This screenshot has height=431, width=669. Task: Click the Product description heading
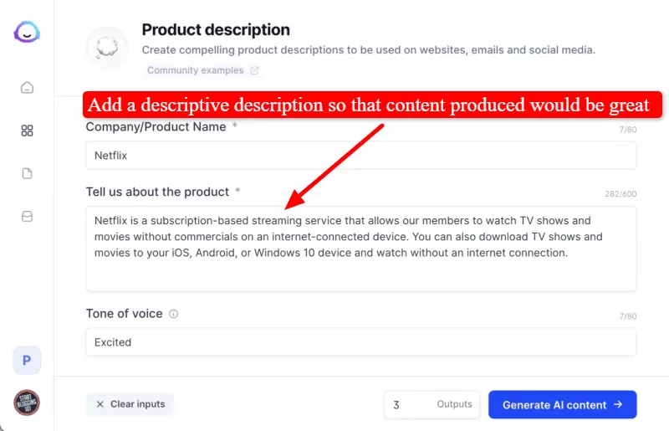tap(216, 30)
